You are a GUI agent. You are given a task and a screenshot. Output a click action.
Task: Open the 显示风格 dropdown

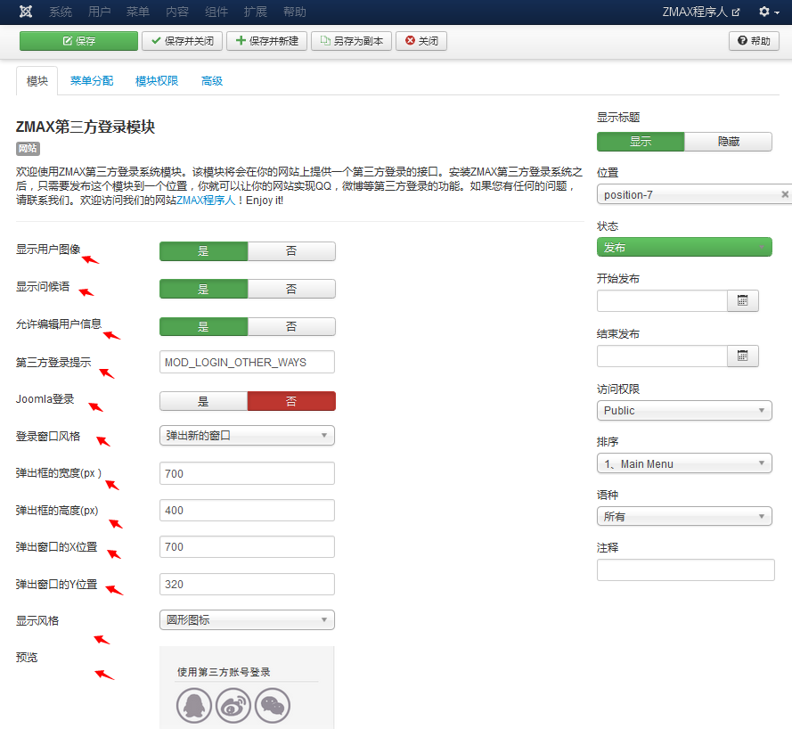[247, 620]
